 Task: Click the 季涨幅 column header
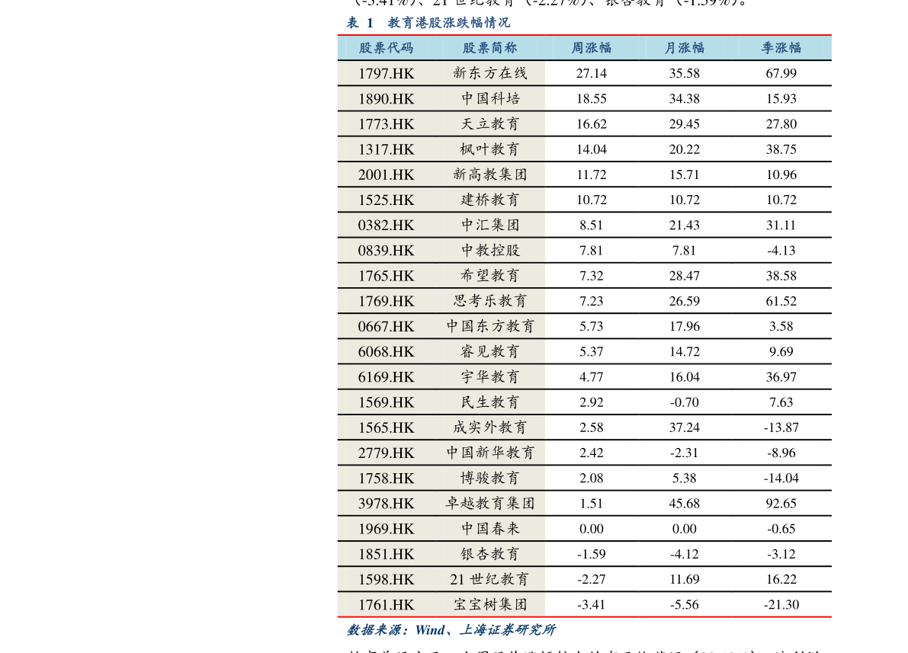click(x=781, y=48)
